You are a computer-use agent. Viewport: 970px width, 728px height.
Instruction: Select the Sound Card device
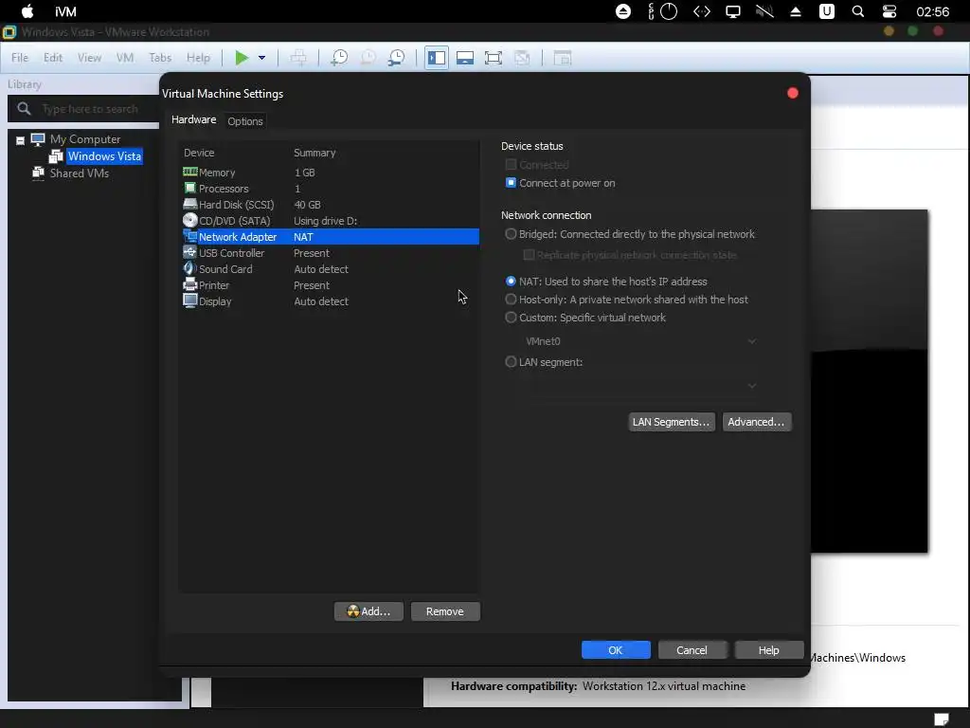click(331, 268)
